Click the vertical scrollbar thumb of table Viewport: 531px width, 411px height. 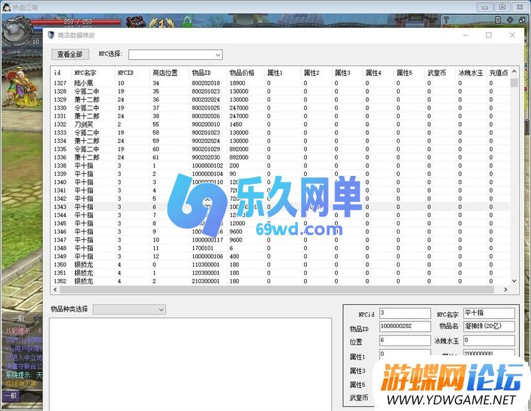(514, 82)
